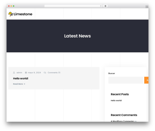Viewport: 155px width, 131px height.
Task: Click the red close window dot
Action: tap(9, 6)
